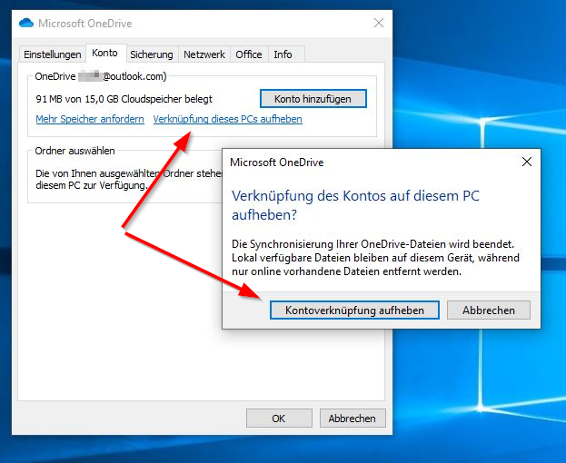Click the 'Die Synchronisierung Ihrer OneDrive-Dateien' message text
Image resolution: width=566 pixels, height=463 pixels.
pos(375,258)
